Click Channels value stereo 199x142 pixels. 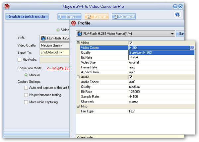click(x=133, y=102)
